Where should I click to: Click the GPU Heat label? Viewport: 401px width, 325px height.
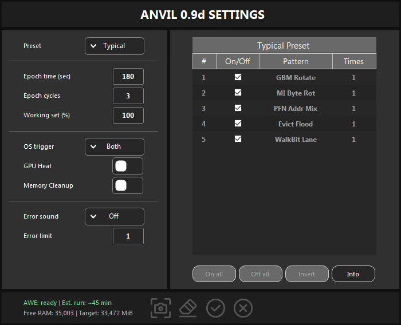[38, 166]
